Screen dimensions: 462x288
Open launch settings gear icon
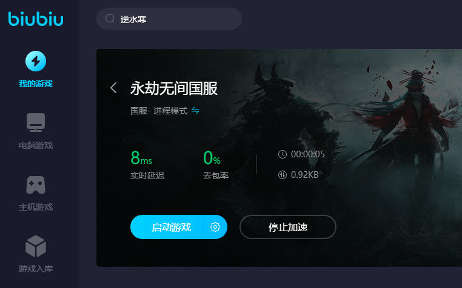point(215,227)
